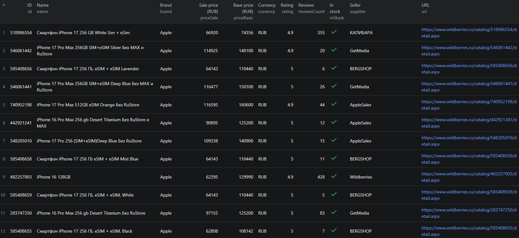The image size is (519, 238).
Task: Open Wildberries link for catalog 740952198
Action: 469,105
